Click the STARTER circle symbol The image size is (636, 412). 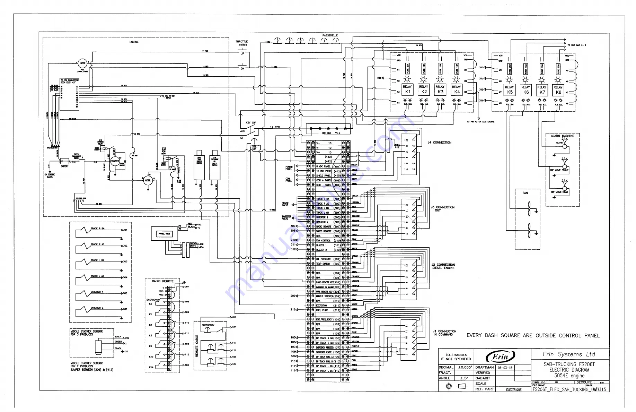[115, 161]
